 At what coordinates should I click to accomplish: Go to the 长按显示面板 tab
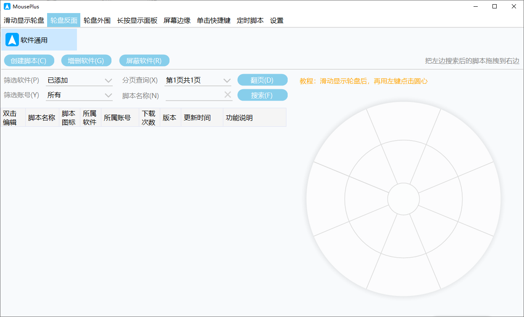click(x=137, y=20)
